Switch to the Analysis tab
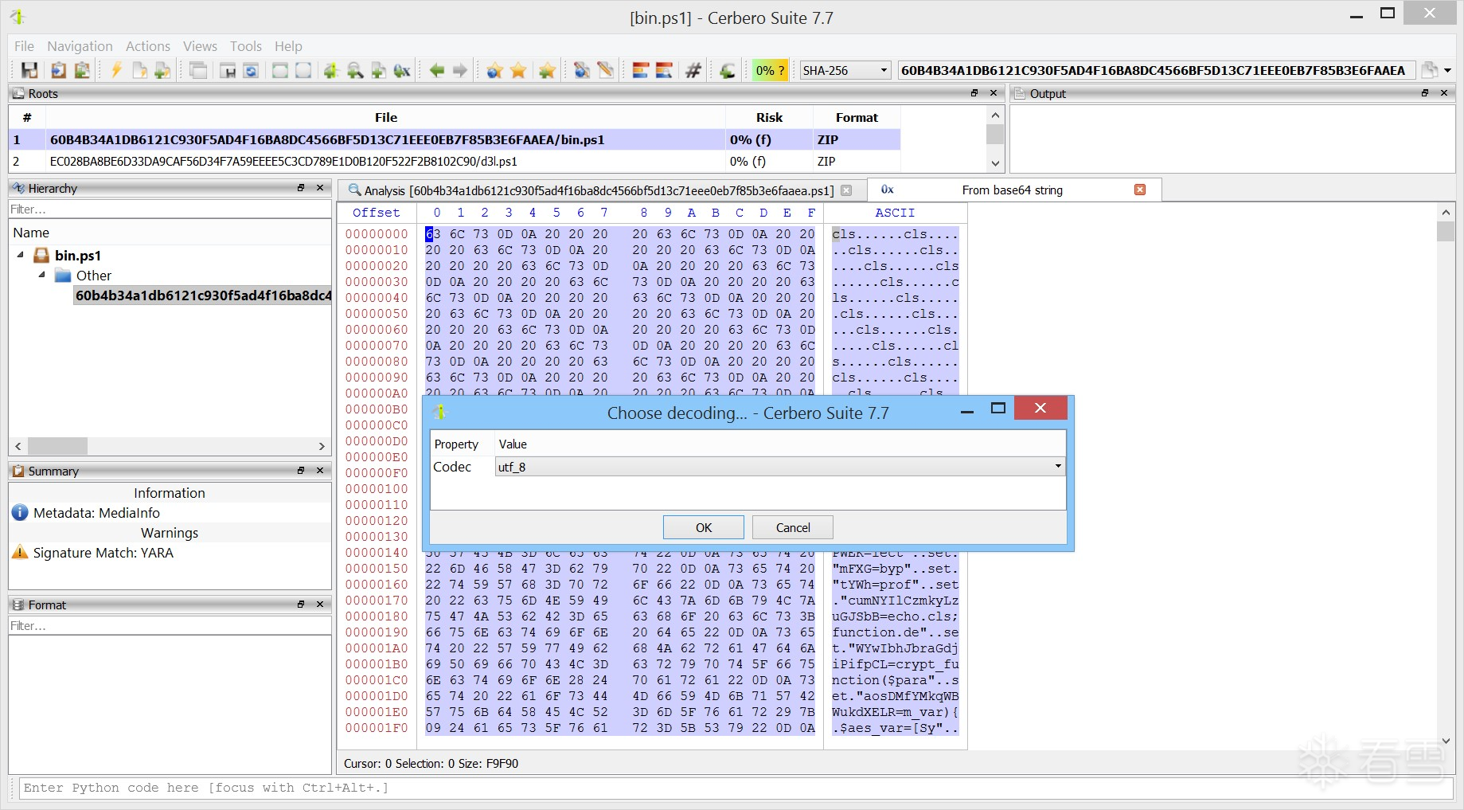Screen dimensions: 1464x810 [x=600, y=190]
